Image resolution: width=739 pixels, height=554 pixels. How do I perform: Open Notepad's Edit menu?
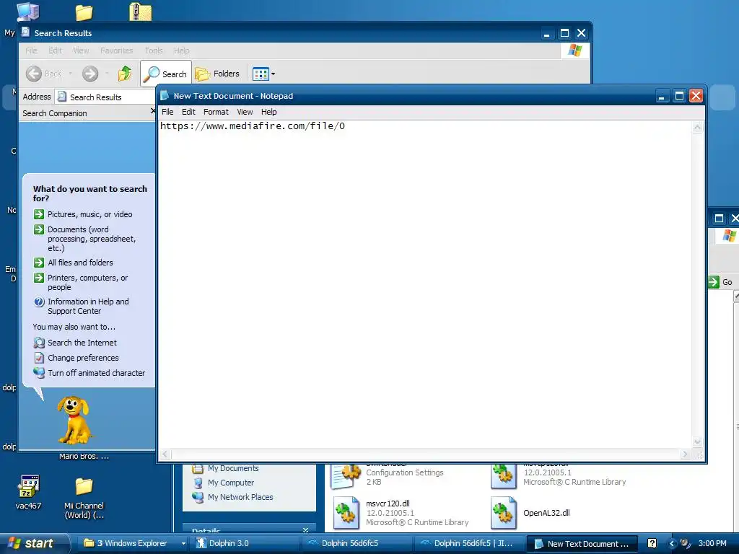pos(188,112)
